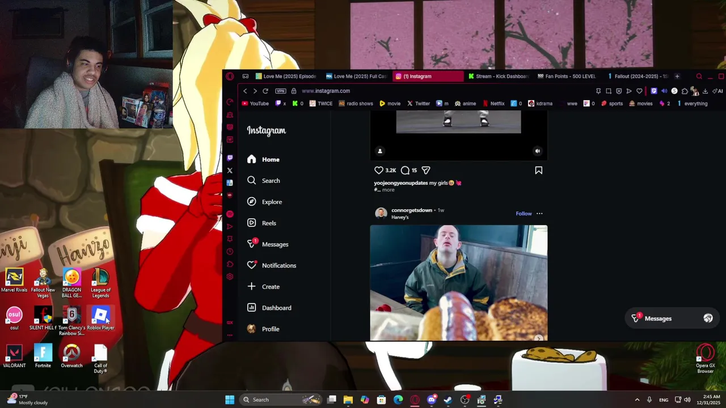
Task: Go to Instagram Explore page
Action: (x=265, y=202)
